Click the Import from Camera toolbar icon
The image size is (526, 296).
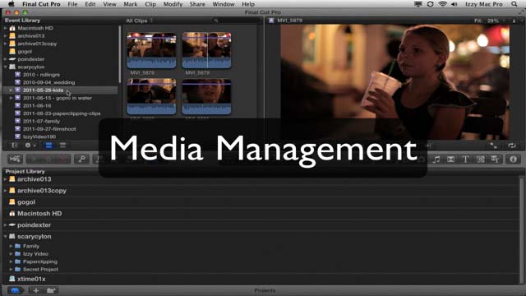pyautogui.click(x=15, y=159)
